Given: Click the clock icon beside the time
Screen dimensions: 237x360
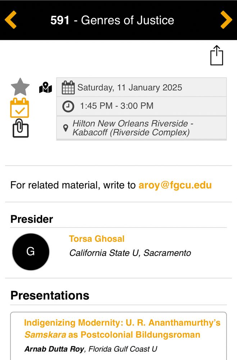Looking at the screenshot, I should point(68,106).
